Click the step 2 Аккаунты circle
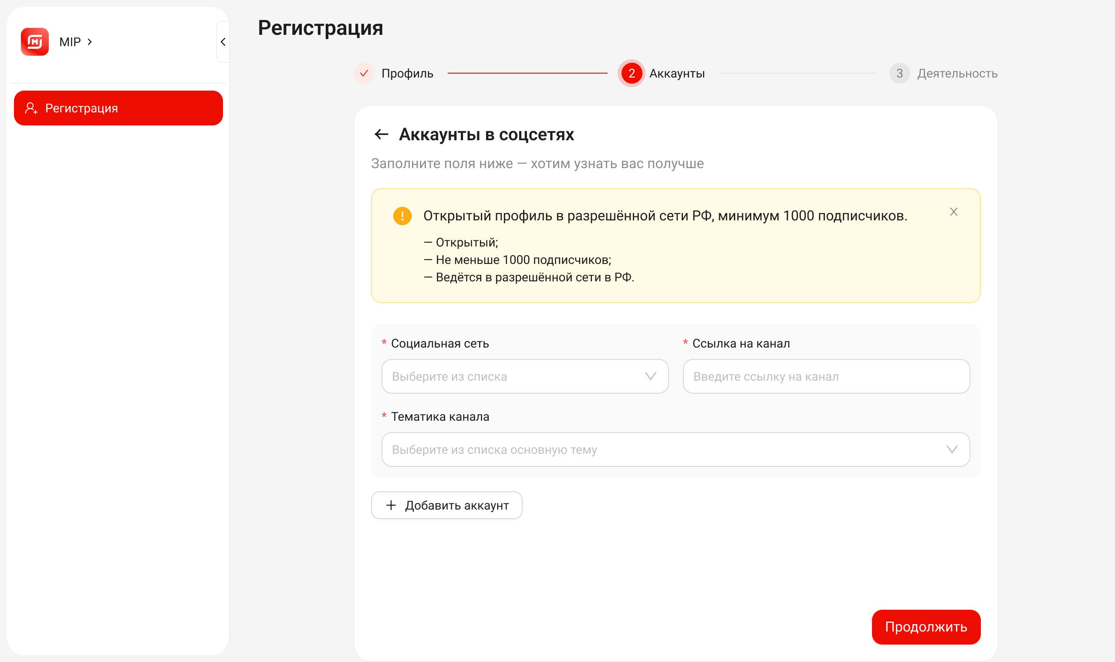 pyautogui.click(x=631, y=73)
